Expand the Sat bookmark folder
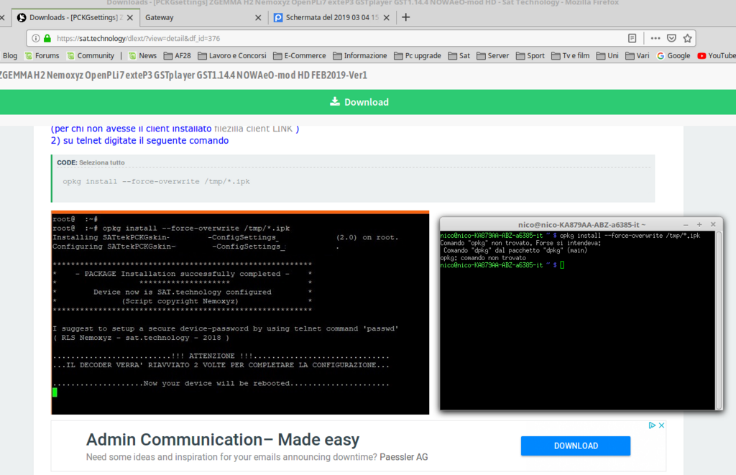736x475 pixels. [459, 56]
